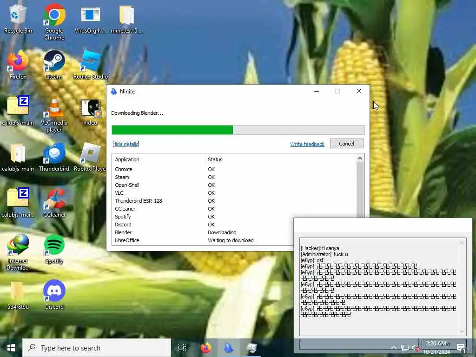This screenshot has height=357, width=476.
Task: Select the Spotify row in Ninite list
Action: coord(234,217)
